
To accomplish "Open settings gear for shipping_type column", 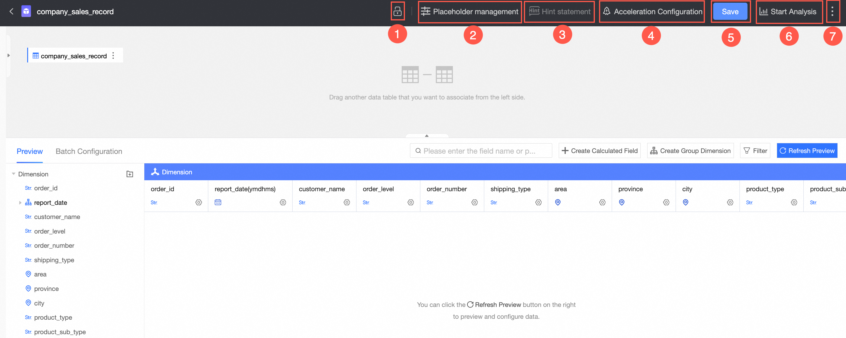I will [539, 202].
